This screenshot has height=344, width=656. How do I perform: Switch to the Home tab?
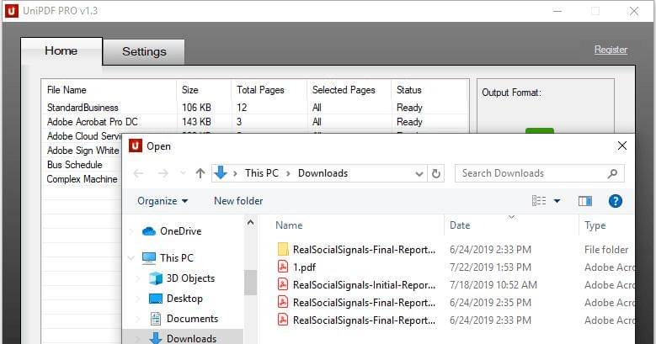(61, 51)
